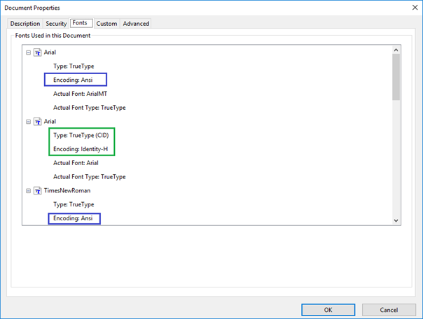Switch to the Description tab
The height and width of the screenshot is (319, 423).
[x=25, y=24]
